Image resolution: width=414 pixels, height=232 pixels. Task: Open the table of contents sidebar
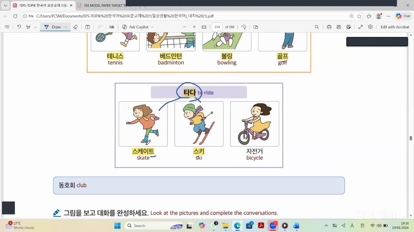point(7,27)
